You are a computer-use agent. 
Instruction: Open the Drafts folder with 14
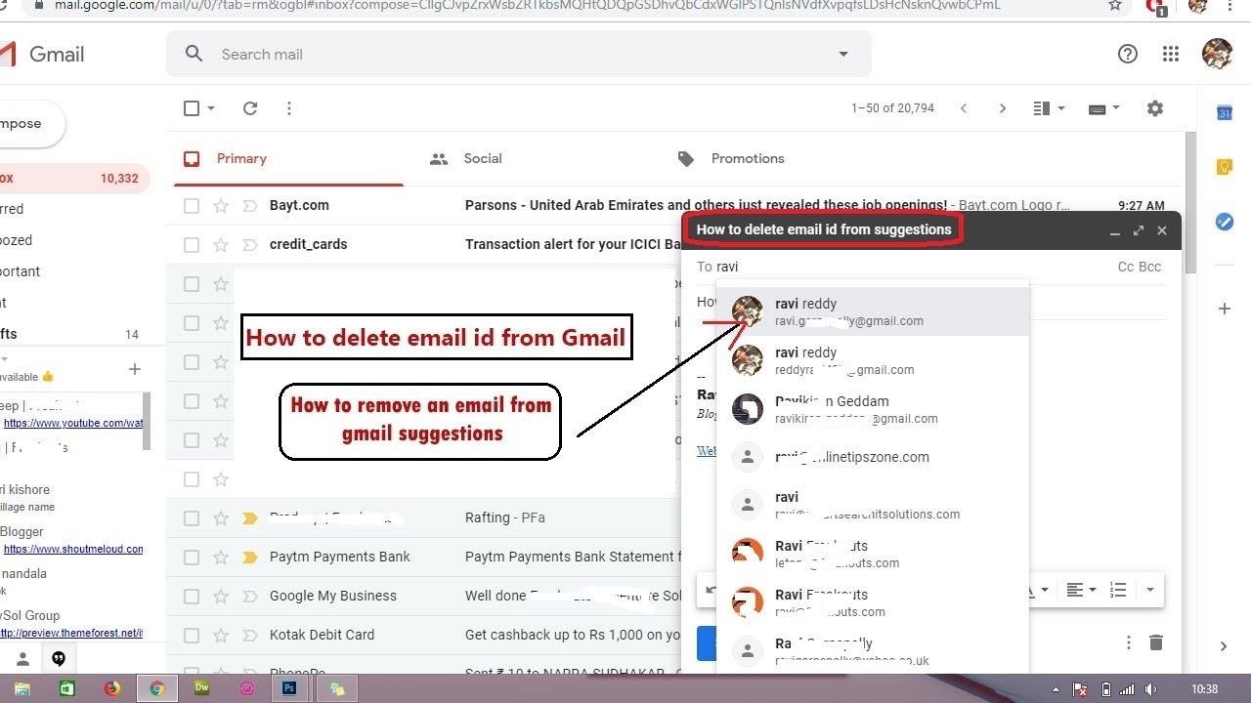point(74,334)
